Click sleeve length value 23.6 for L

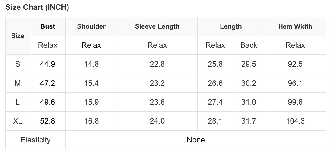pos(157,102)
